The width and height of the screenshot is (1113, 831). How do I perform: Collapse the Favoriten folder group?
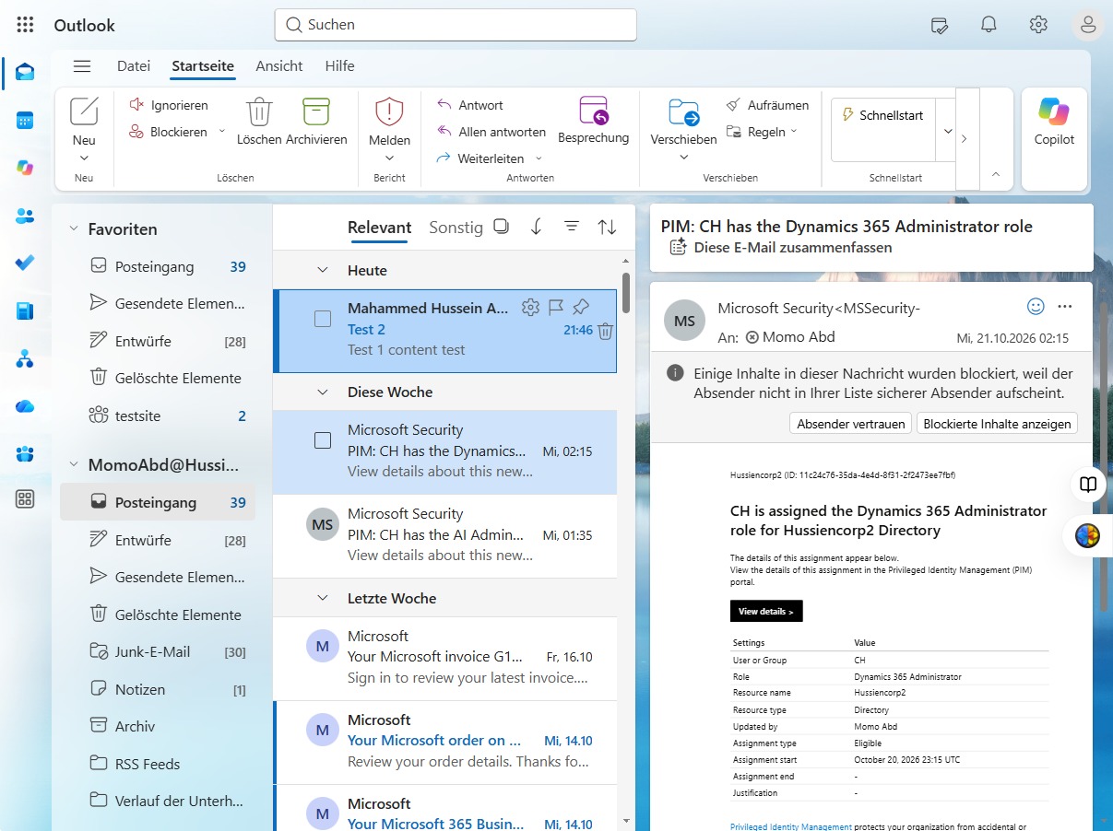point(74,229)
